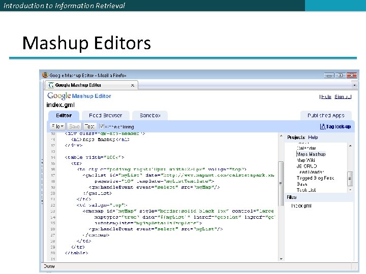Click the Sign out link
Image resolution: width=366 pixels, height=274 pixels.
pyautogui.click(x=343, y=97)
